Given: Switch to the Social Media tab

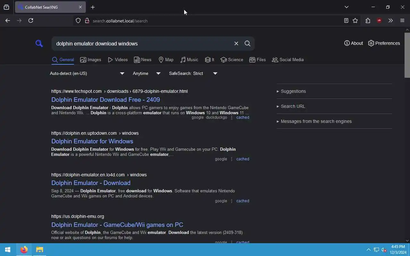Looking at the screenshot, I should click(x=288, y=60).
